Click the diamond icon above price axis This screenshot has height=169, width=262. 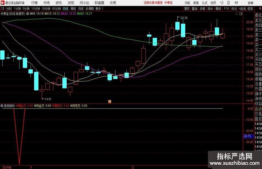click(236, 14)
